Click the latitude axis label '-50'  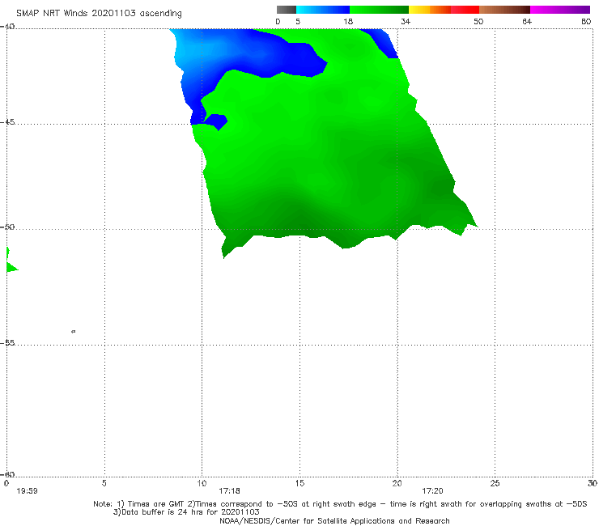(x=7, y=227)
